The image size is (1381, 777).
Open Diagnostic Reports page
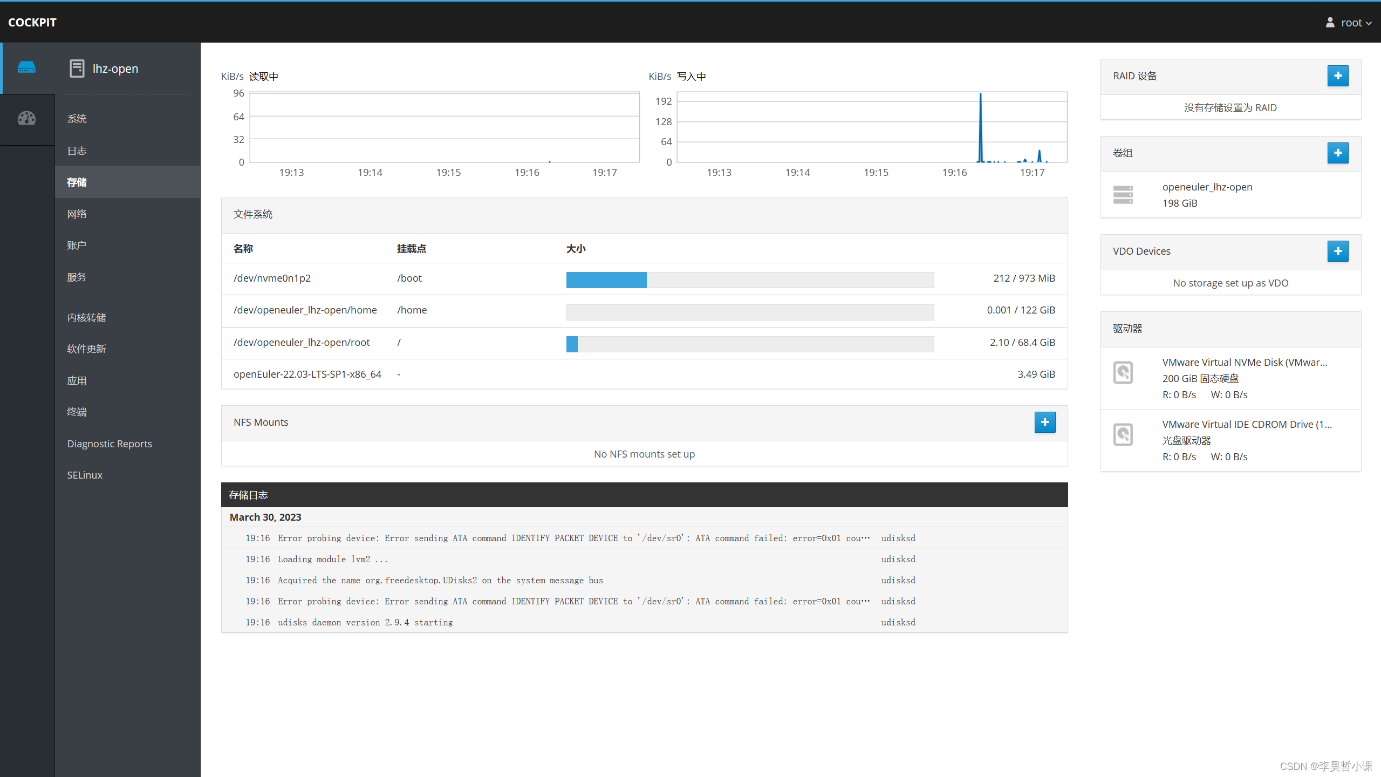click(x=128, y=444)
